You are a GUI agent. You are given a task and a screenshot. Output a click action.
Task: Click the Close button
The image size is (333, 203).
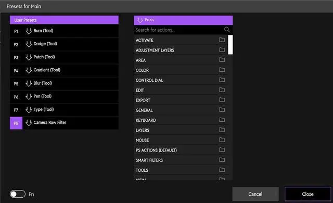tap(308, 194)
